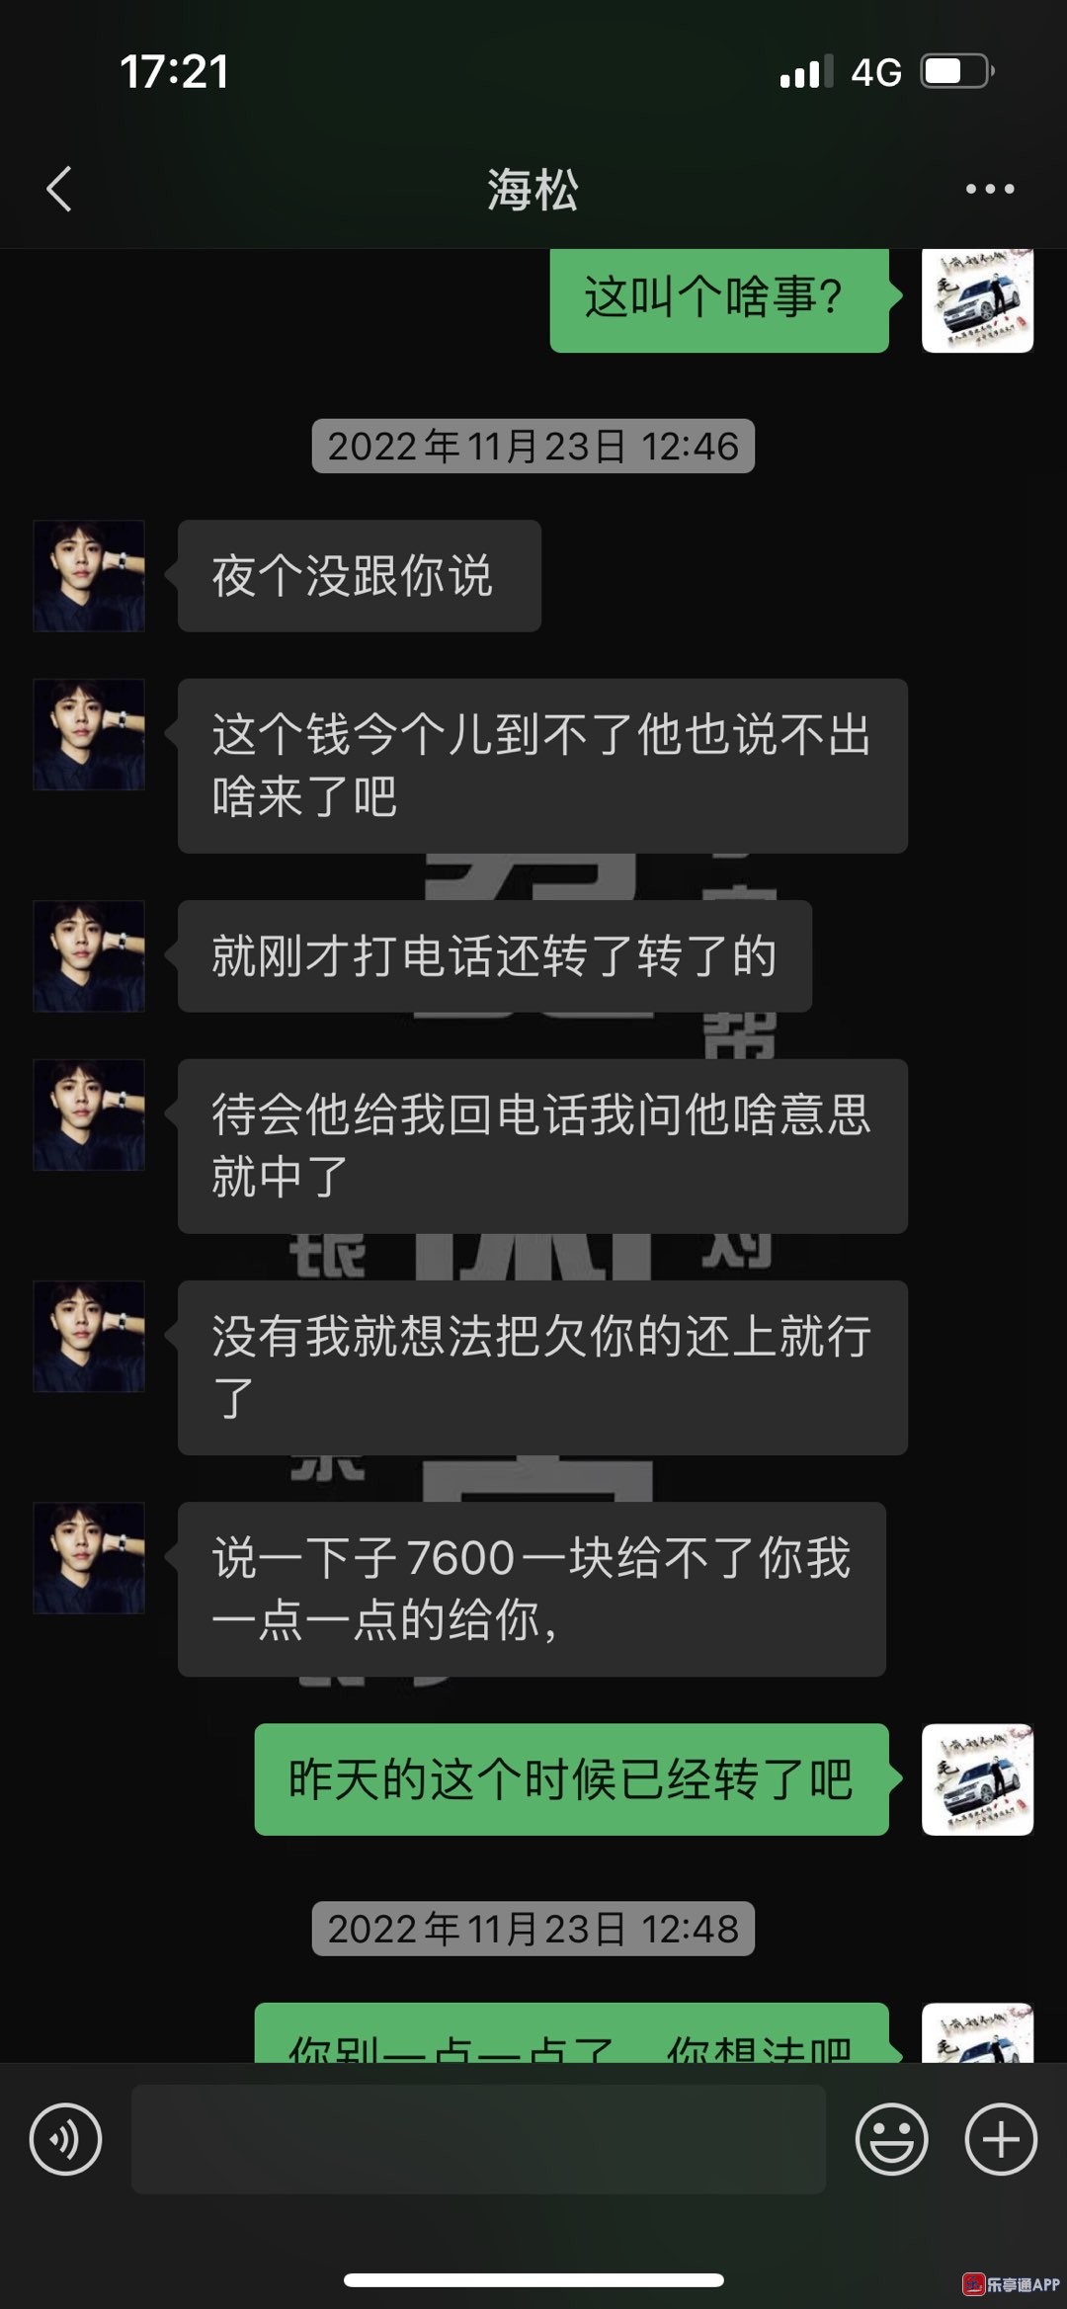Tap own avatar beside 昨天的这个时候 message
The width and height of the screenshot is (1067, 2309).
tap(977, 1779)
